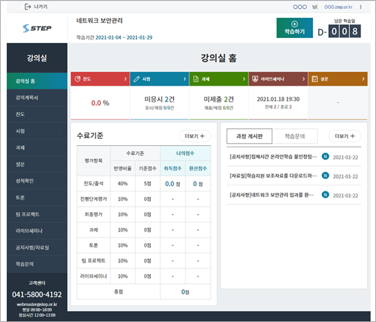Click the 학습하기 play icon button
Screen dimensions: 376x322
tap(294, 28)
